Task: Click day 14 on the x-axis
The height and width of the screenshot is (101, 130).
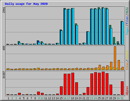Action: coord(57,98)
